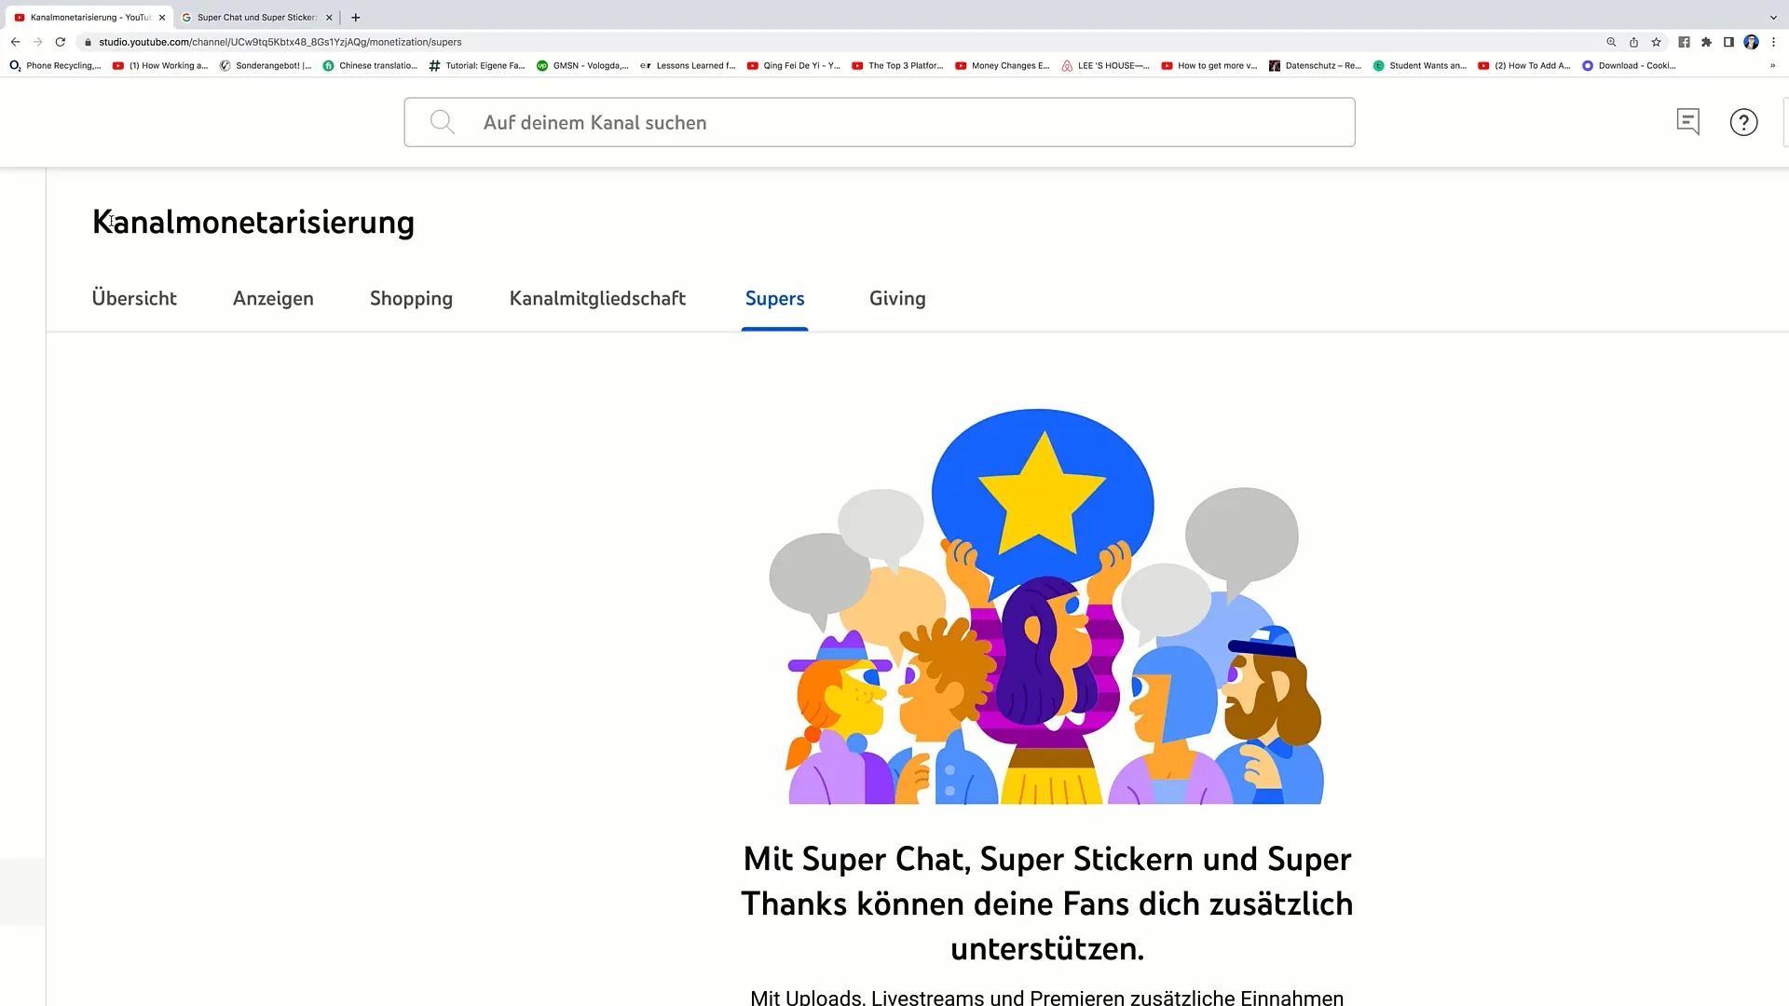This screenshot has width=1789, height=1006.
Task: Select the Übersicht tab
Action: [134, 298]
